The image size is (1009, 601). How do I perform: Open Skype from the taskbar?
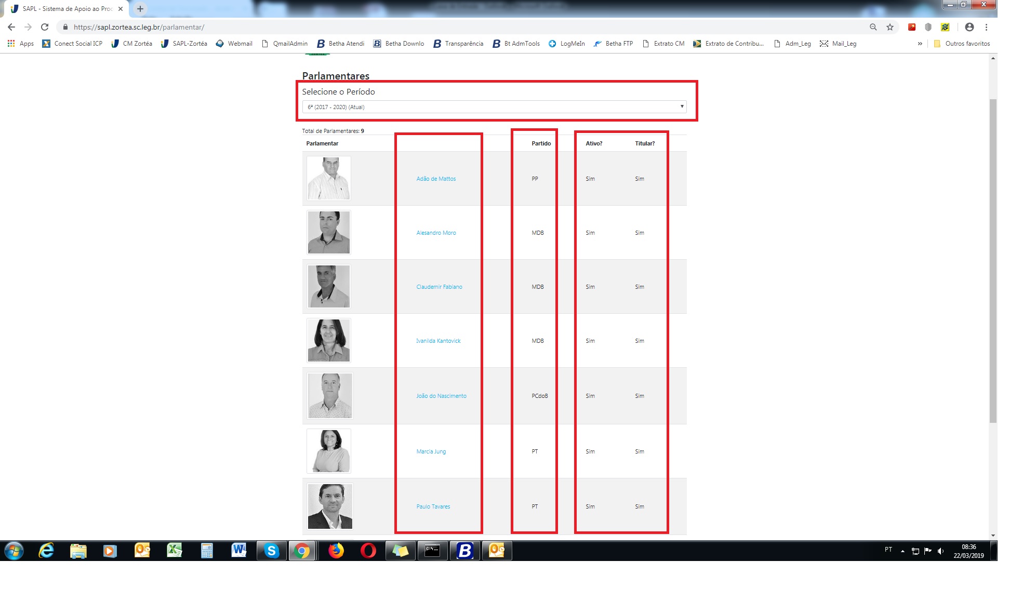pyautogui.click(x=271, y=551)
